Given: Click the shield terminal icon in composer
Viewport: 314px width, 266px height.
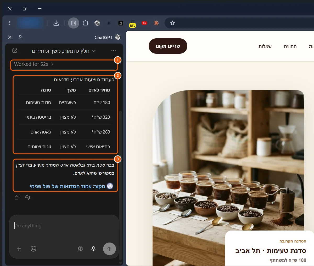Looking at the screenshot, I should pyautogui.click(x=33, y=249).
